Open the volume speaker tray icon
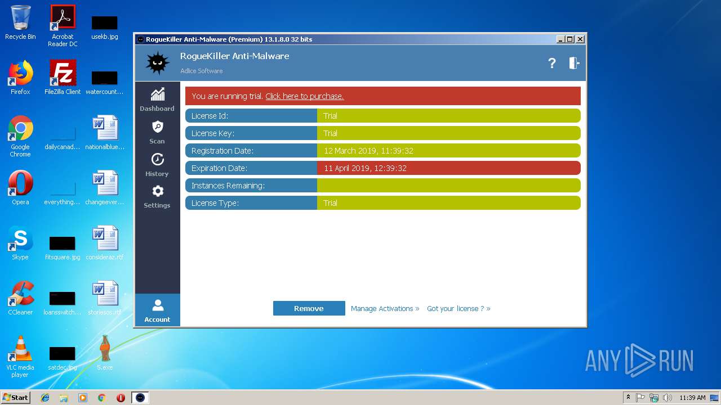721x405 pixels. (x=667, y=398)
